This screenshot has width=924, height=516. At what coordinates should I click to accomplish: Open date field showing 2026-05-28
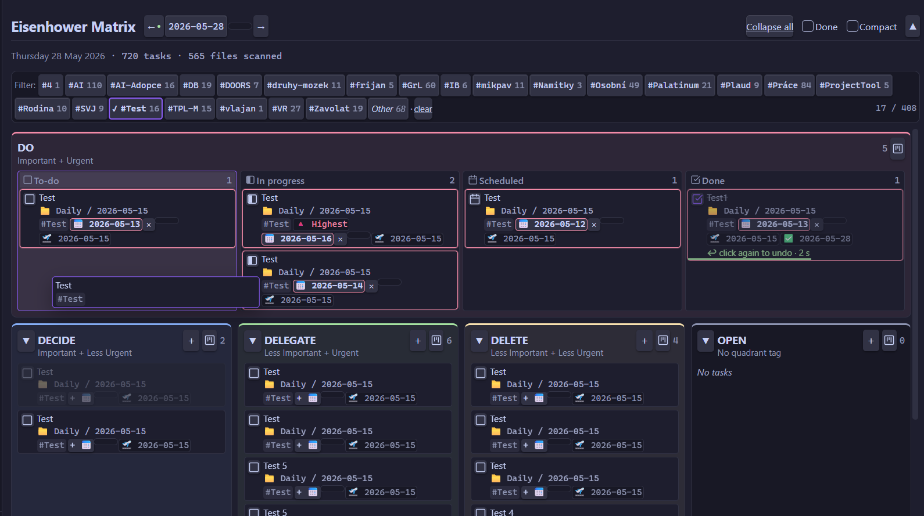point(196,27)
